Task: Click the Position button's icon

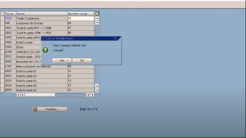Action: pyautogui.click(x=35, y=109)
